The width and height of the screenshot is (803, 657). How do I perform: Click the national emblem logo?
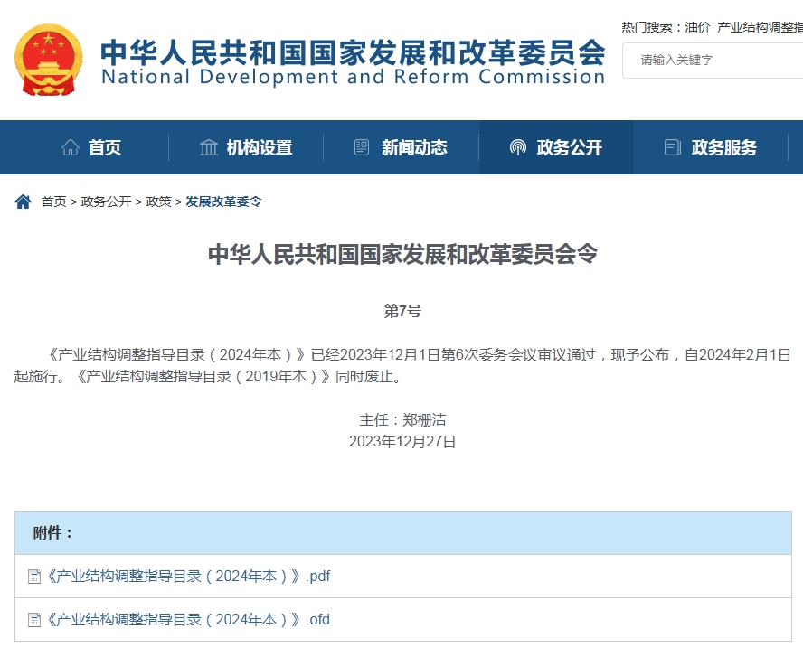point(49,61)
